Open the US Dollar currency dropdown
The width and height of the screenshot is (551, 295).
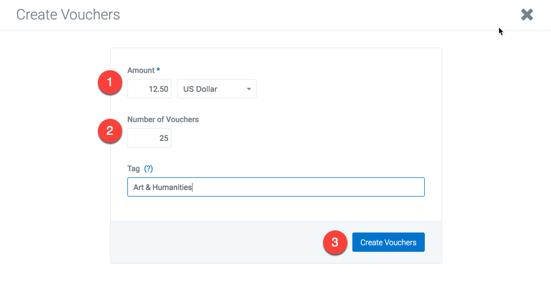point(217,89)
